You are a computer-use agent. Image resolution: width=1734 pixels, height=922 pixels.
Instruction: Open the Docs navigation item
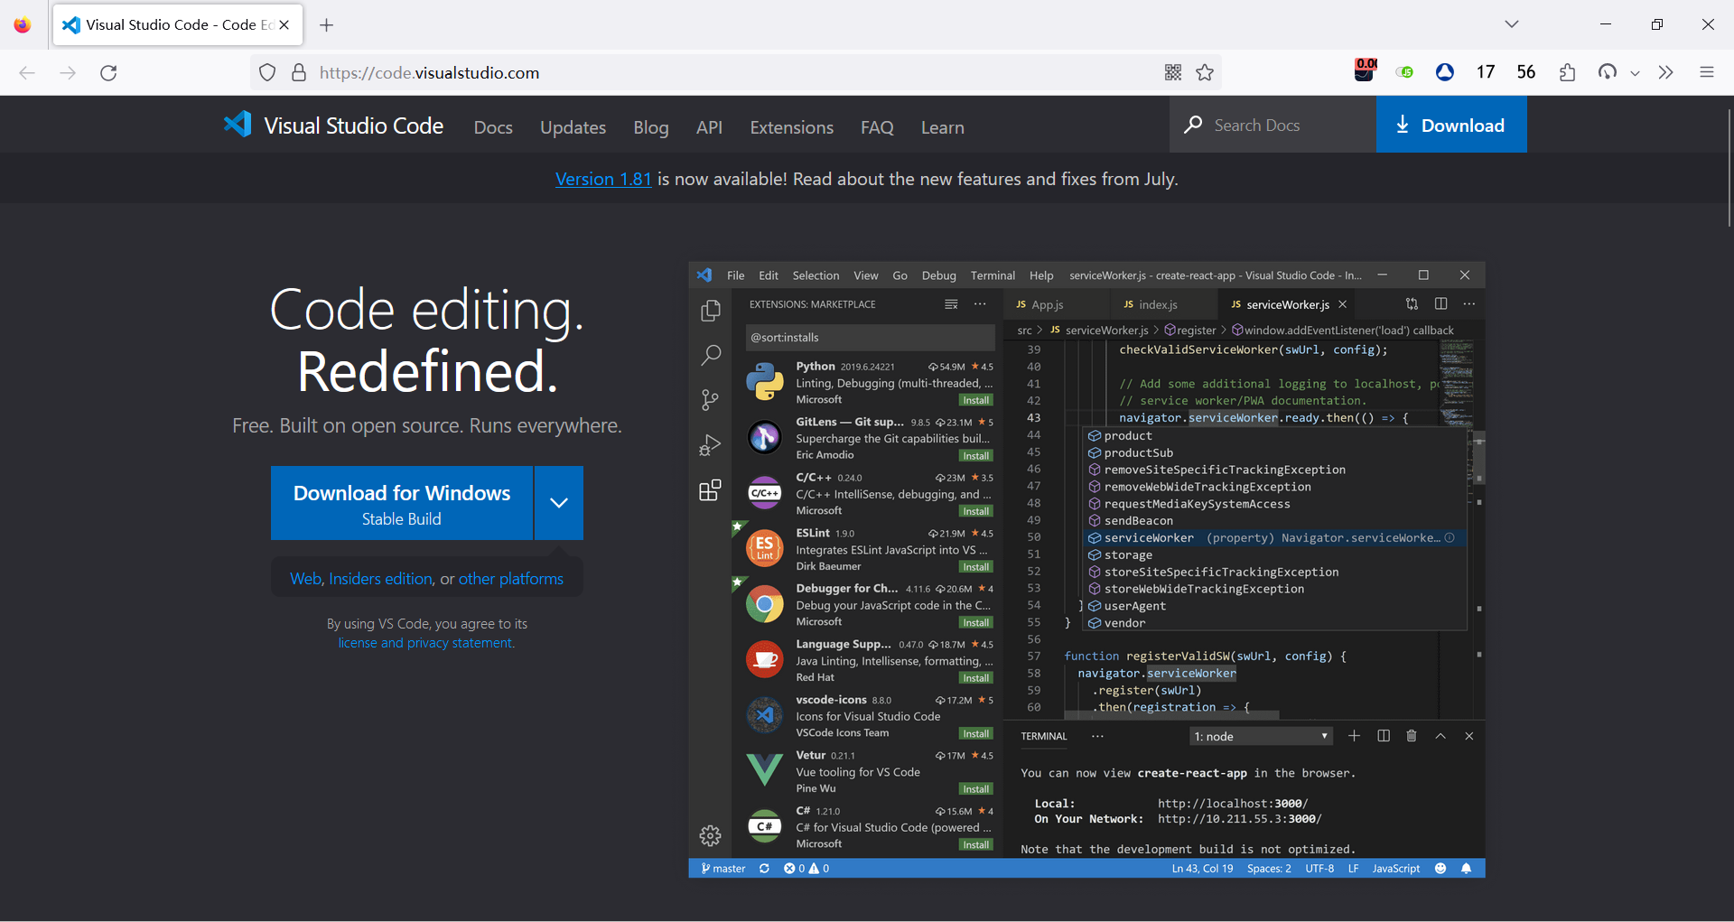(493, 127)
